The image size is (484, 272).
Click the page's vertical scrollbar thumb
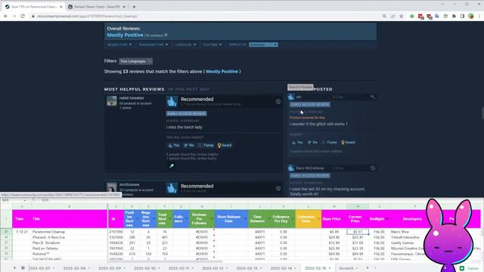[482, 113]
